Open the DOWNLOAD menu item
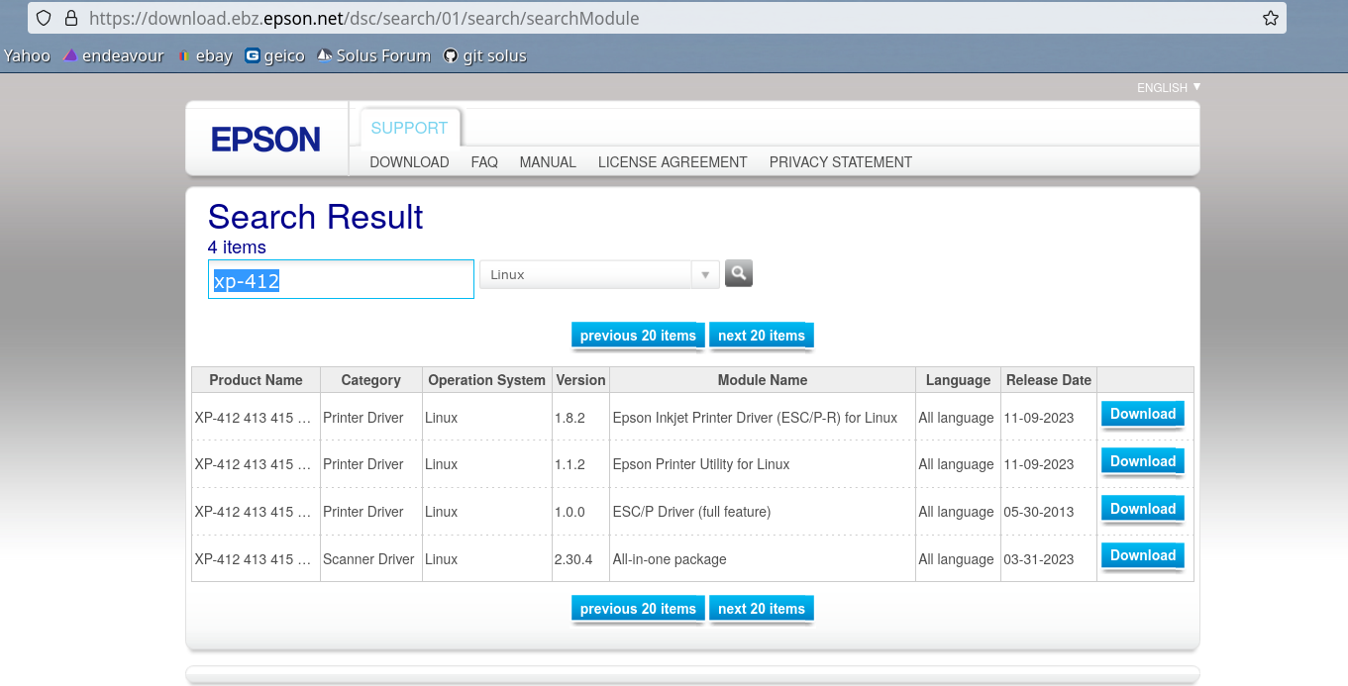Image resolution: width=1348 pixels, height=686 pixels. [409, 162]
